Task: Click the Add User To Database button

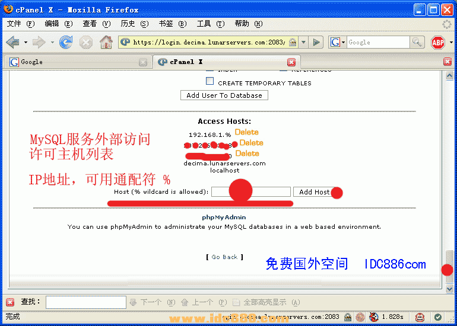Action: [224, 95]
